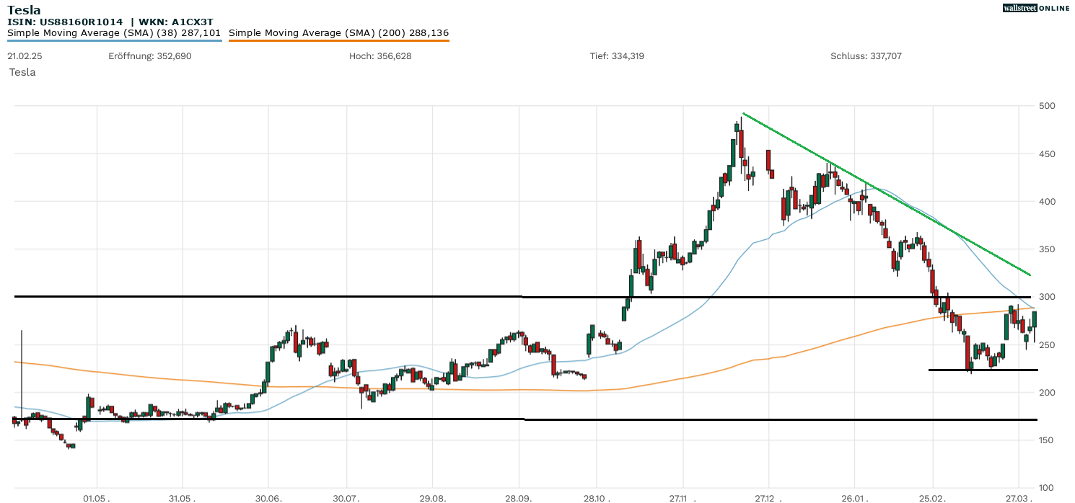Click the Tief 334,319 value
This screenshot has height=503, width=1075.
(x=617, y=56)
